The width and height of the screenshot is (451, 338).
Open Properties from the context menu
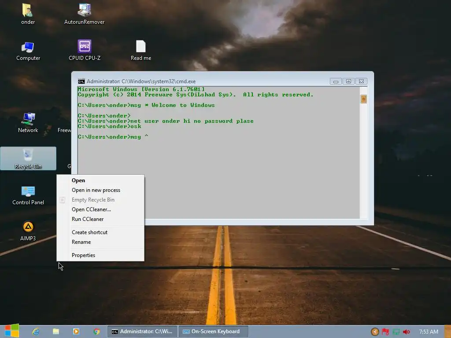point(100,255)
